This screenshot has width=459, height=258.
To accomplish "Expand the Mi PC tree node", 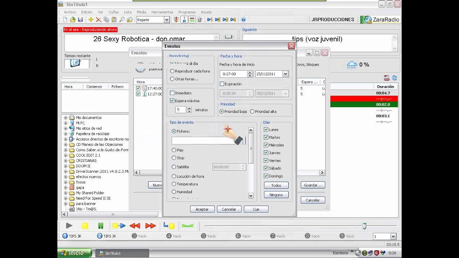I will coord(66,123).
